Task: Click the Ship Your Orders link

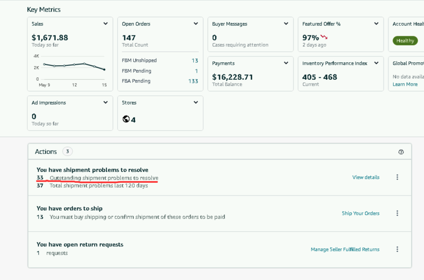Action: (360, 213)
